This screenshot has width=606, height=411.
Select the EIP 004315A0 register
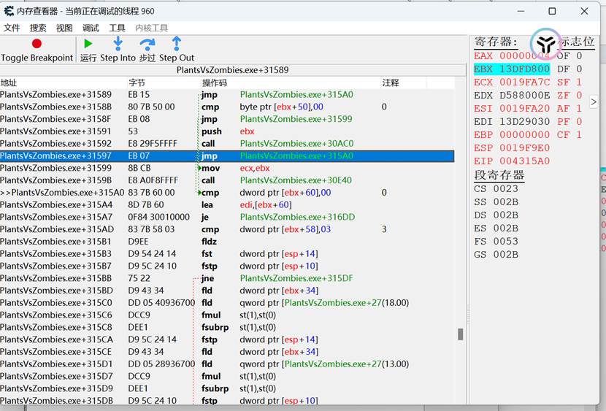pyautogui.click(x=512, y=161)
